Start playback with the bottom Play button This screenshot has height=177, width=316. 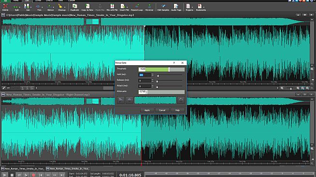pyautogui.click(x=5, y=175)
